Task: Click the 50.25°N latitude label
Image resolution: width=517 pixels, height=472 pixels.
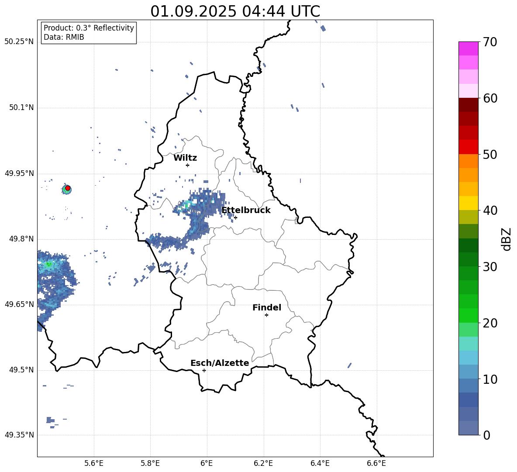Action: 19,42
